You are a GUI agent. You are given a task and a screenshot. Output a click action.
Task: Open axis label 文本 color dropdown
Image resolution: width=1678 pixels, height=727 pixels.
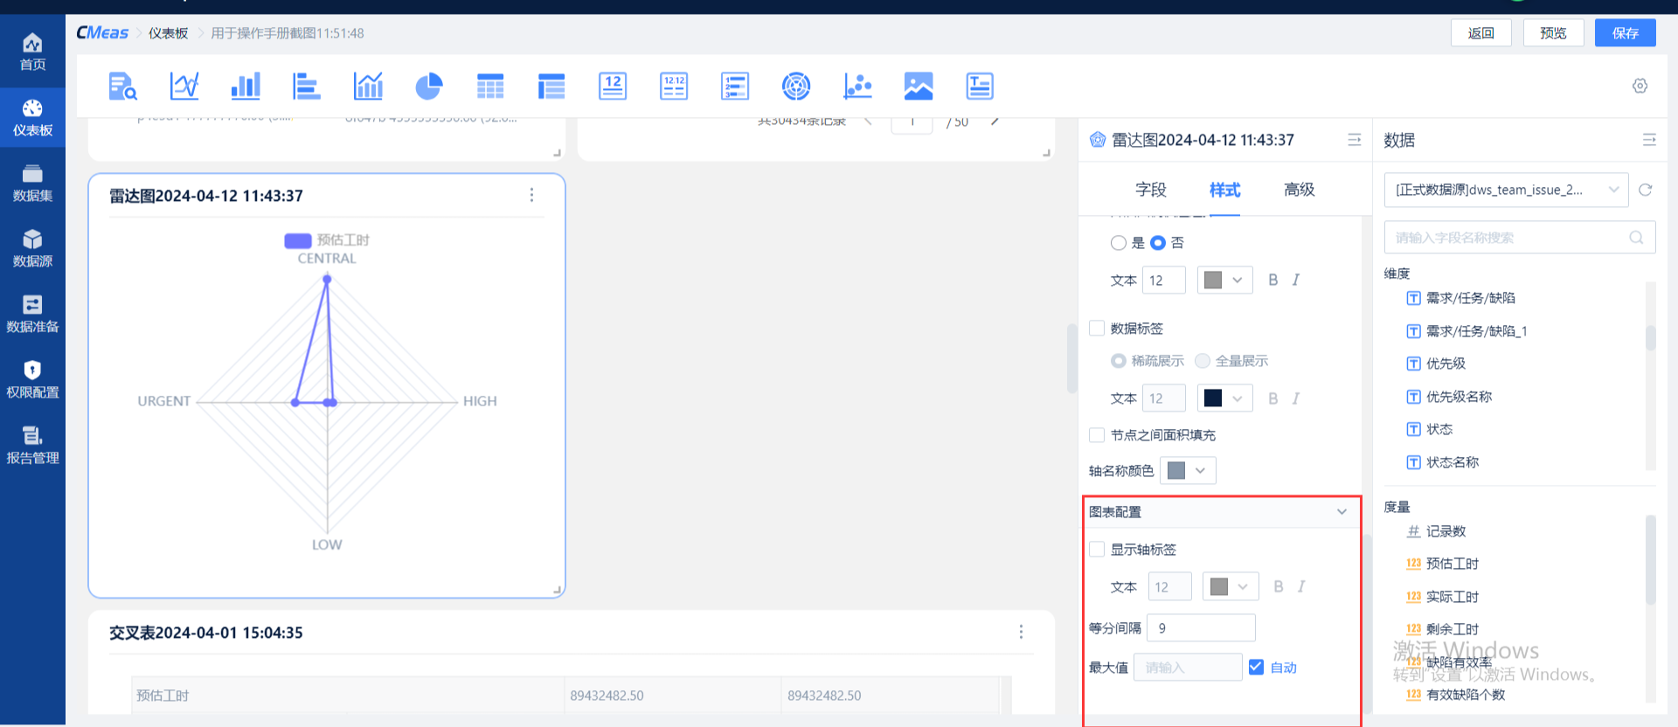[x=1231, y=586]
